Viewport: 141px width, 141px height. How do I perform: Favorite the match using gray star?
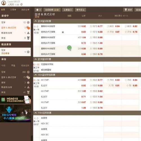pyautogui.click(x=63, y=32)
